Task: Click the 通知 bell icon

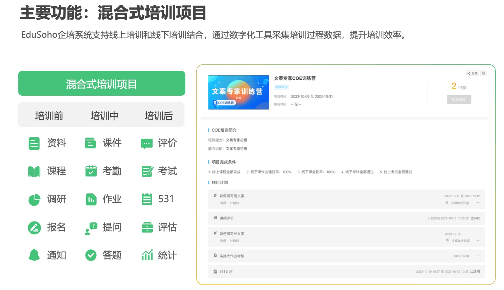Action: [34, 255]
